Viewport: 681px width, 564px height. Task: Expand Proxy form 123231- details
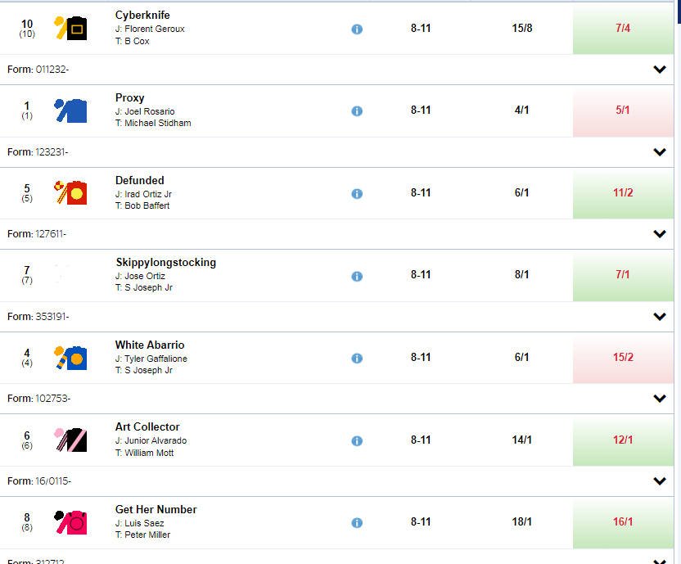coord(659,152)
